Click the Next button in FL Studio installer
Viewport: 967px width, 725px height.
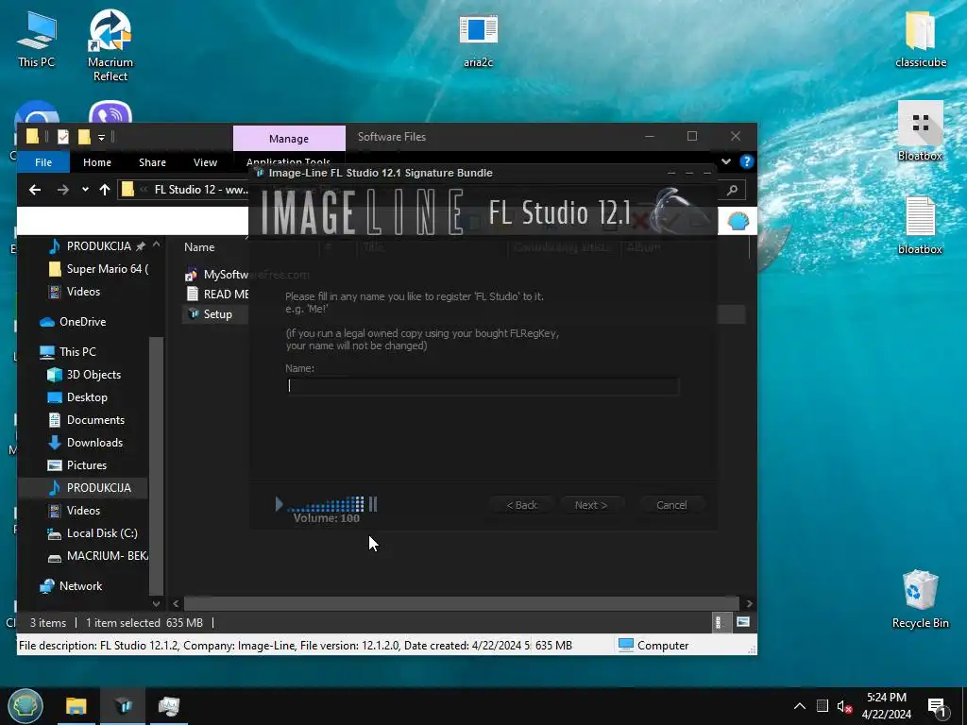tap(591, 505)
